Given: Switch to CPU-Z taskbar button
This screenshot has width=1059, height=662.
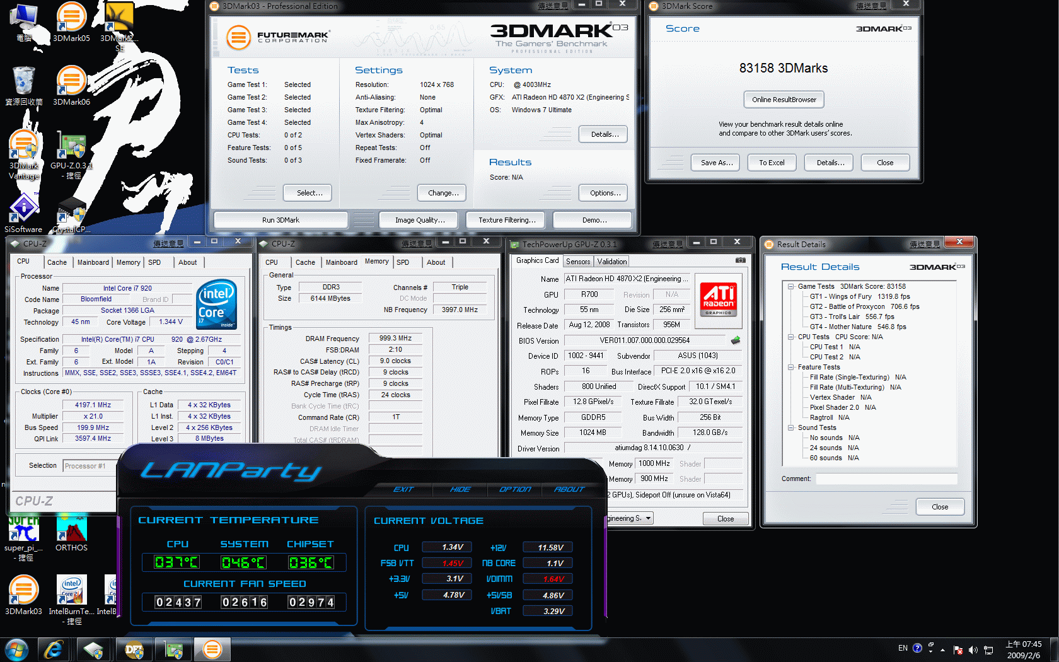Looking at the screenshot, I should [x=93, y=649].
